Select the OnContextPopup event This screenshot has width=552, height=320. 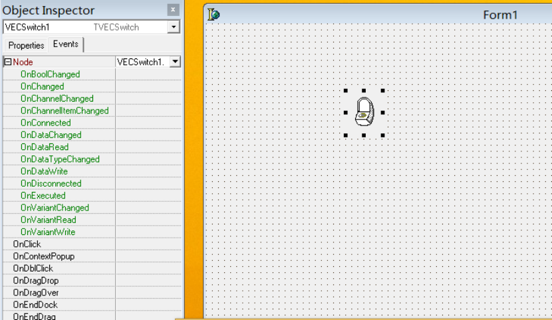(43, 256)
